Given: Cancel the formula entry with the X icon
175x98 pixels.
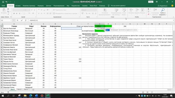Looking at the screenshot, I should (x=17, y=20).
